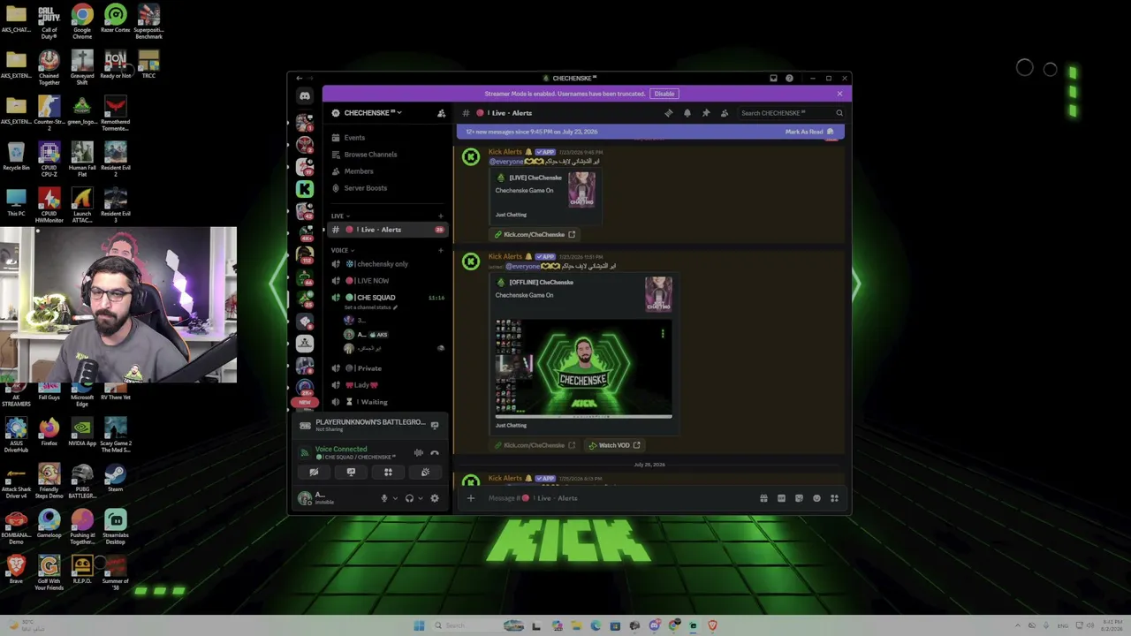The image size is (1131, 636).
Task: Disable Streamer Mode from banner
Action: pyautogui.click(x=664, y=94)
